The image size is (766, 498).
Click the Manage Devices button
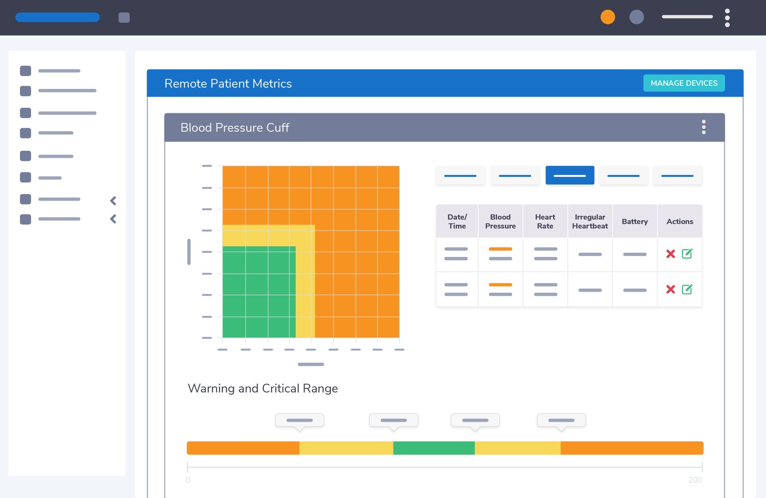click(x=684, y=83)
